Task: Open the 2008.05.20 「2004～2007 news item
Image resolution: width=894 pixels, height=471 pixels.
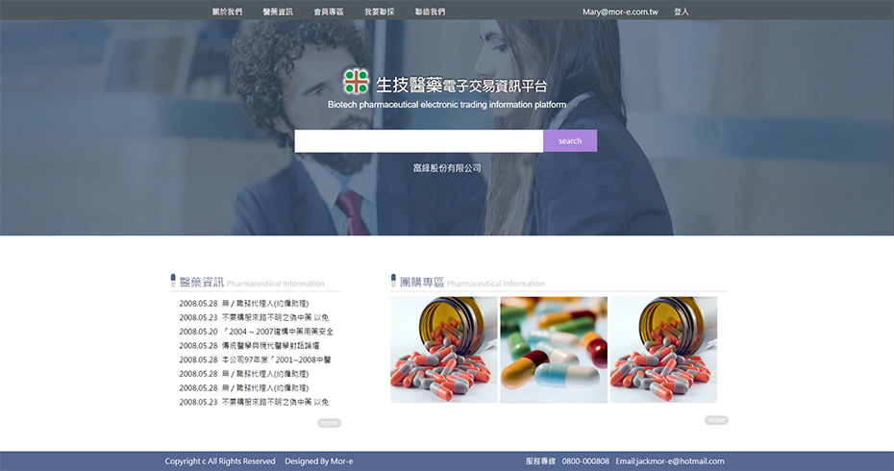Action: (256, 332)
